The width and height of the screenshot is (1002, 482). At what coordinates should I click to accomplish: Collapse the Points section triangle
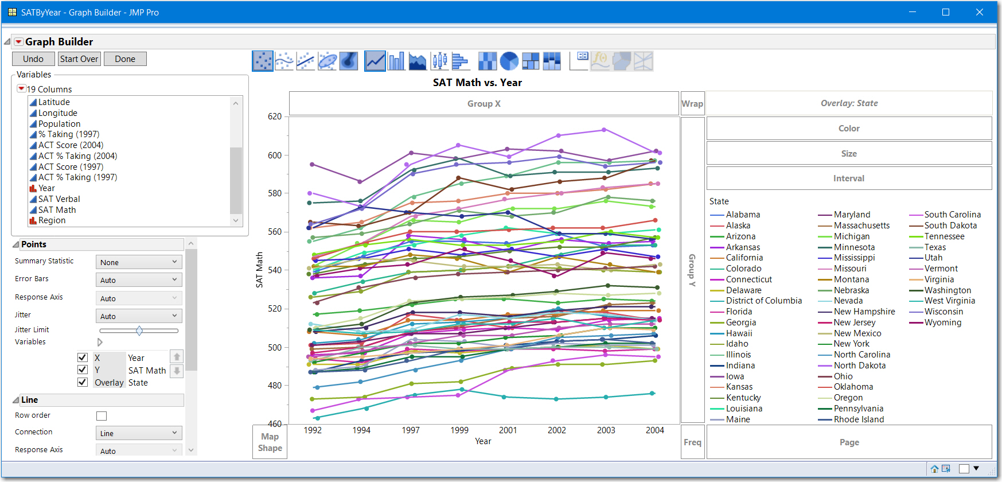tap(16, 244)
